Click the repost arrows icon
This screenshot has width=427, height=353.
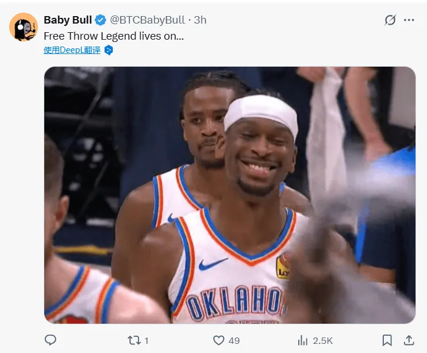click(x=134, y=340)
